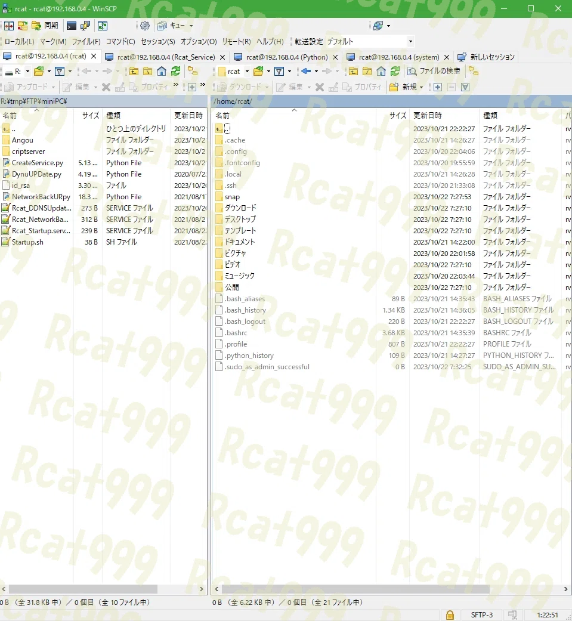The width and height of the screenshot is (572, 621).
Task: Go to local root directory icon
Action: click(x=148, y=72)
